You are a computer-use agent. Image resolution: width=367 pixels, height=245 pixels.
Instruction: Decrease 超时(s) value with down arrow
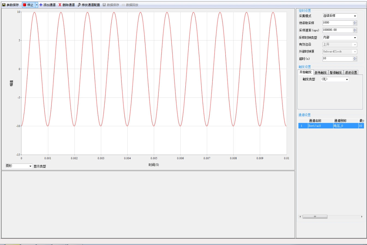pyautogui.click(x=355, y=60)
